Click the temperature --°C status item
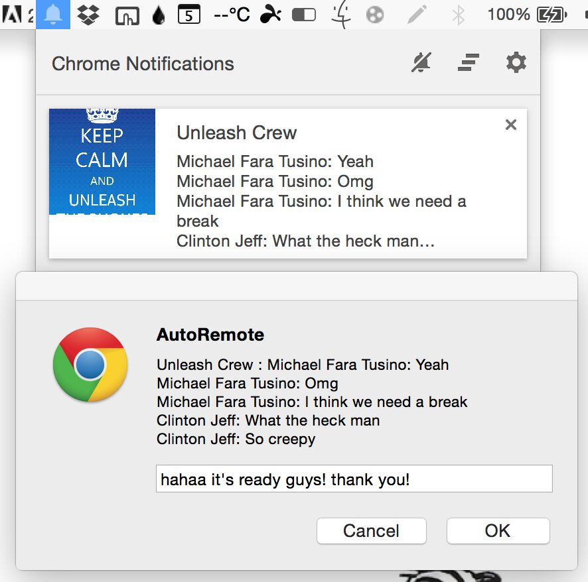This screenshot has height=582, width=588. point(232,15)
